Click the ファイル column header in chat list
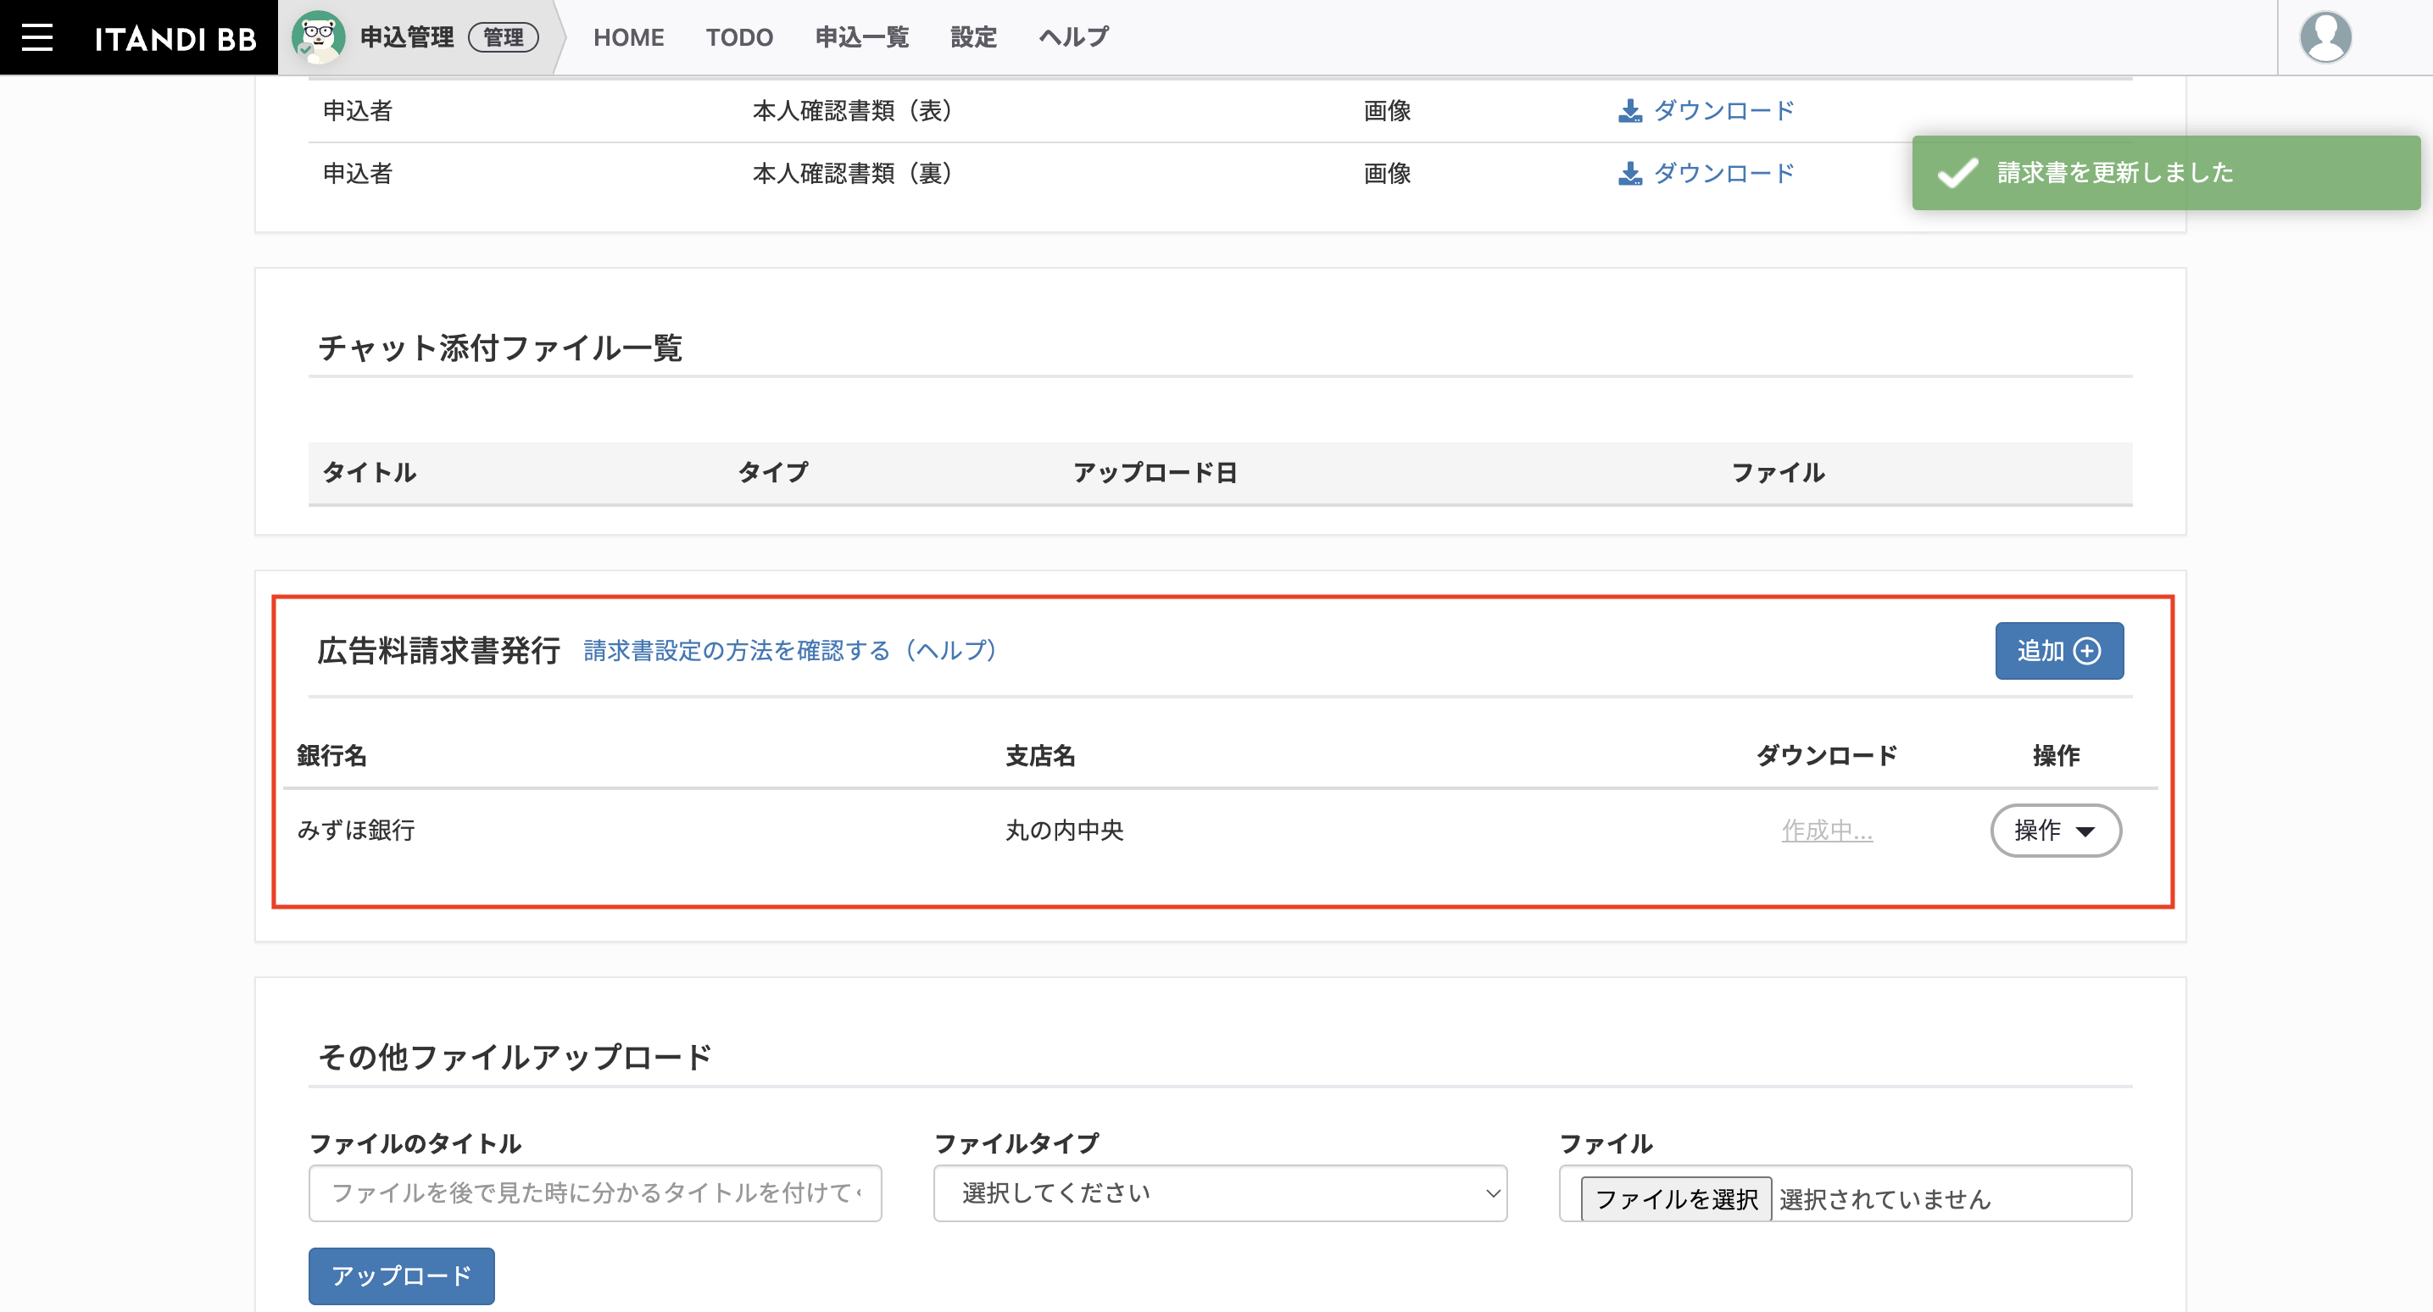This screenshot has height=1312, width=2433. [1778, 472]
